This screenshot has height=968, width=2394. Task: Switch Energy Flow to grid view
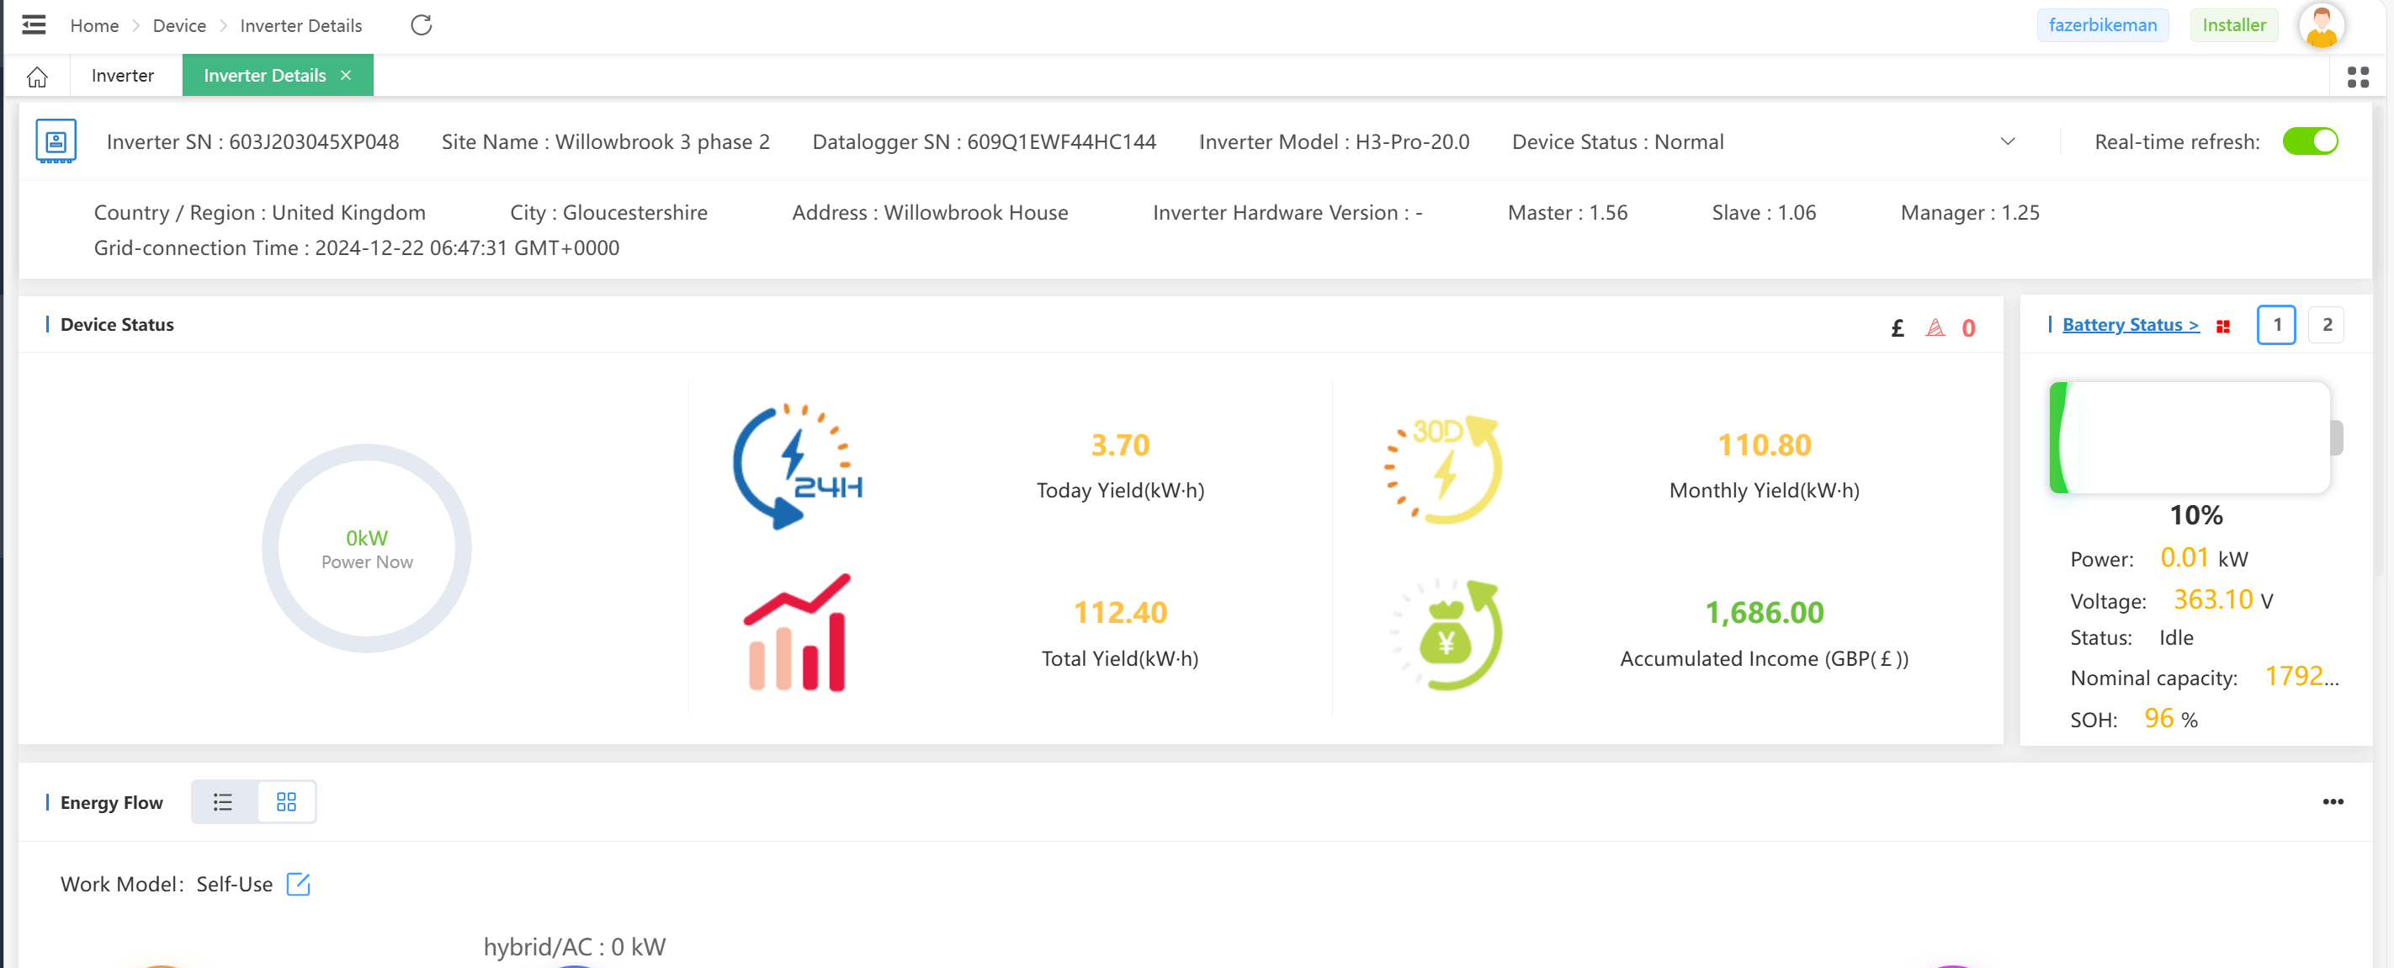point(286,801)
